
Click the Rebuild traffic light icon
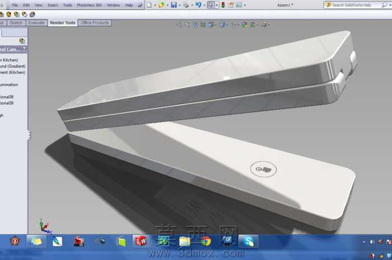tap(223, 4)
